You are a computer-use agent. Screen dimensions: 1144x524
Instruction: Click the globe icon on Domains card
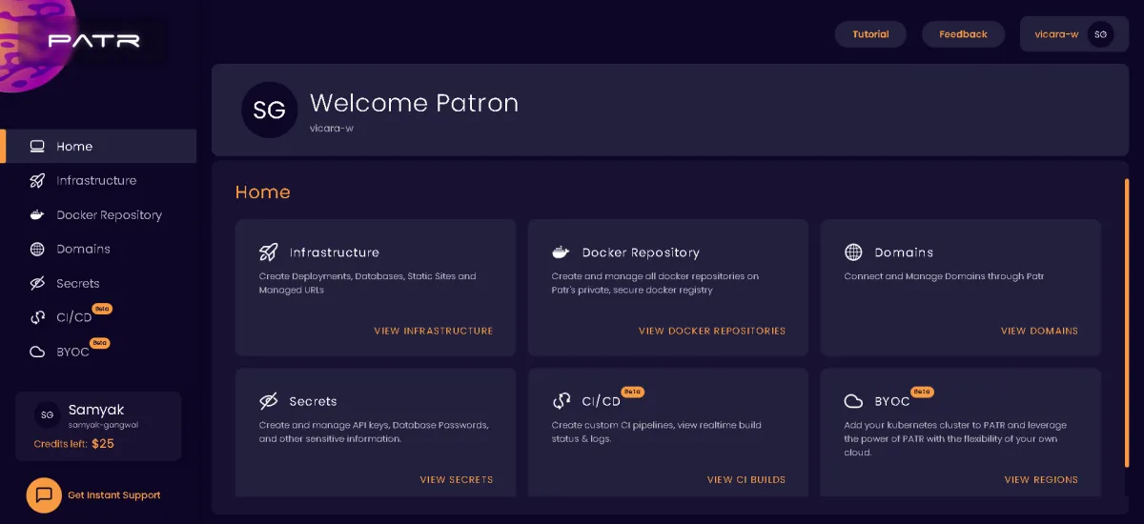853,252
